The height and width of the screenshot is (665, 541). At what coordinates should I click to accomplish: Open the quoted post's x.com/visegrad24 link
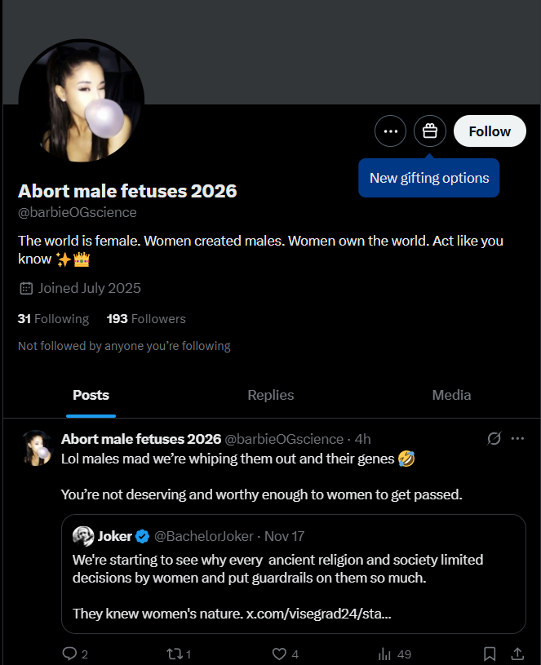[x=318, y=613]
